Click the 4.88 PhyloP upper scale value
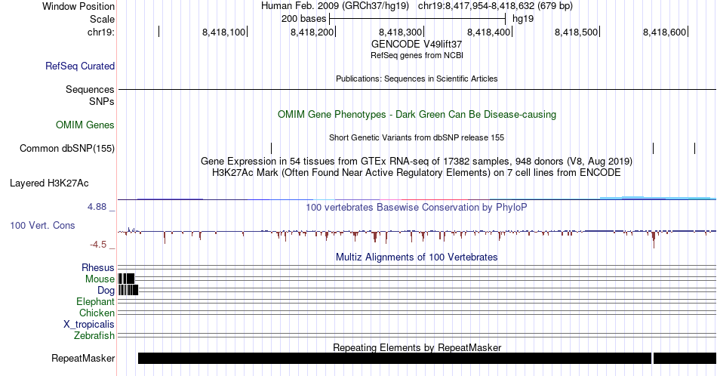The height and width of the screenshot is (376, 717). 97,207
